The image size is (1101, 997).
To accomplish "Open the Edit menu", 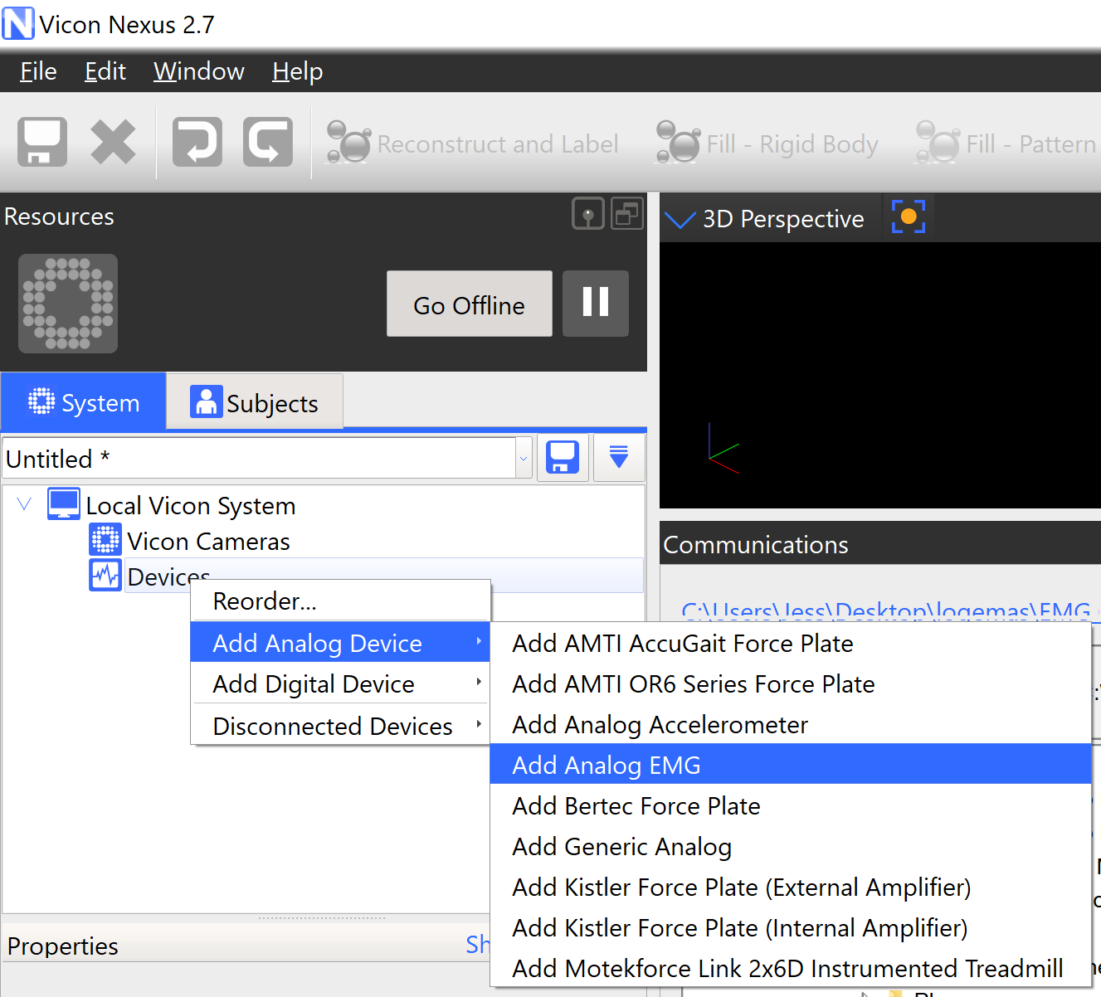I will click(105, 71).
